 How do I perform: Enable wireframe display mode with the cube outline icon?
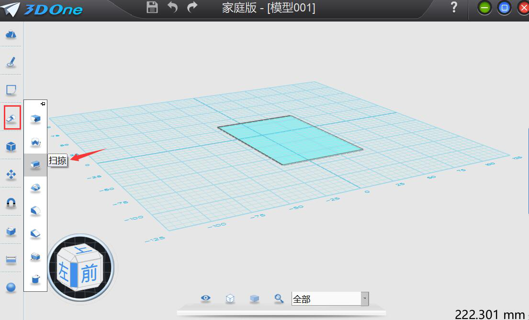tap(230, 298)
